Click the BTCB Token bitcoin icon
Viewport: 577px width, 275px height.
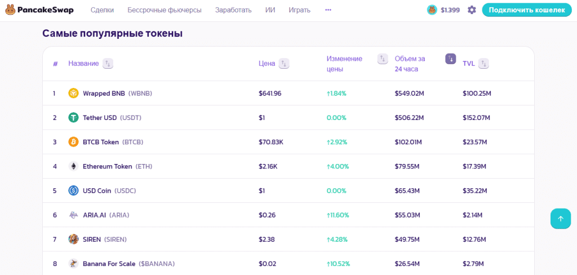[74, 142]
